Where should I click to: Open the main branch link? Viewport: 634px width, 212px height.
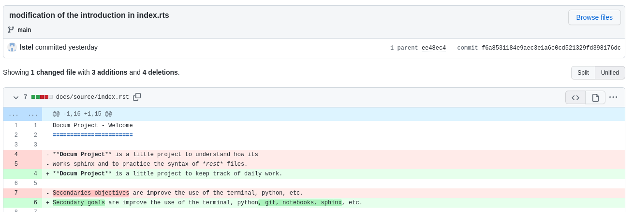[x=24, y=30]
